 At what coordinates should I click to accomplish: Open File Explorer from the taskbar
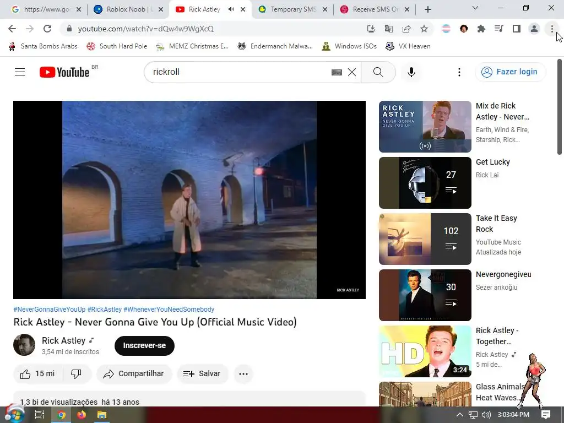click(102, 415)
